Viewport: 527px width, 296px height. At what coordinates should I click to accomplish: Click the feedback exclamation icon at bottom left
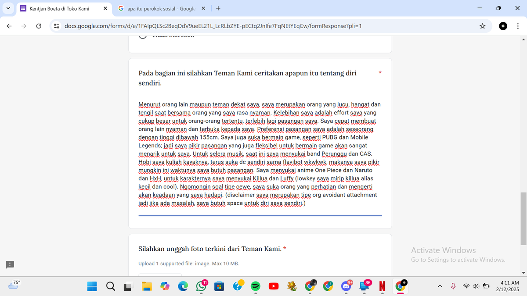(10, 264)
